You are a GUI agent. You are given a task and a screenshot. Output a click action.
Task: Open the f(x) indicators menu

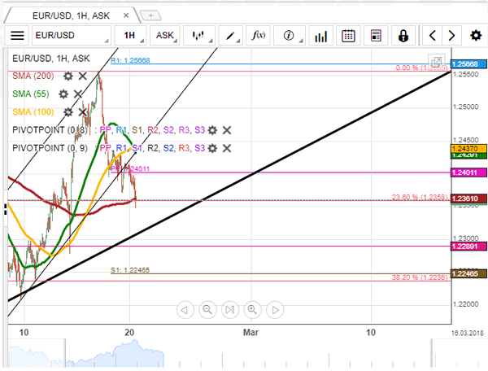[259, 36]
